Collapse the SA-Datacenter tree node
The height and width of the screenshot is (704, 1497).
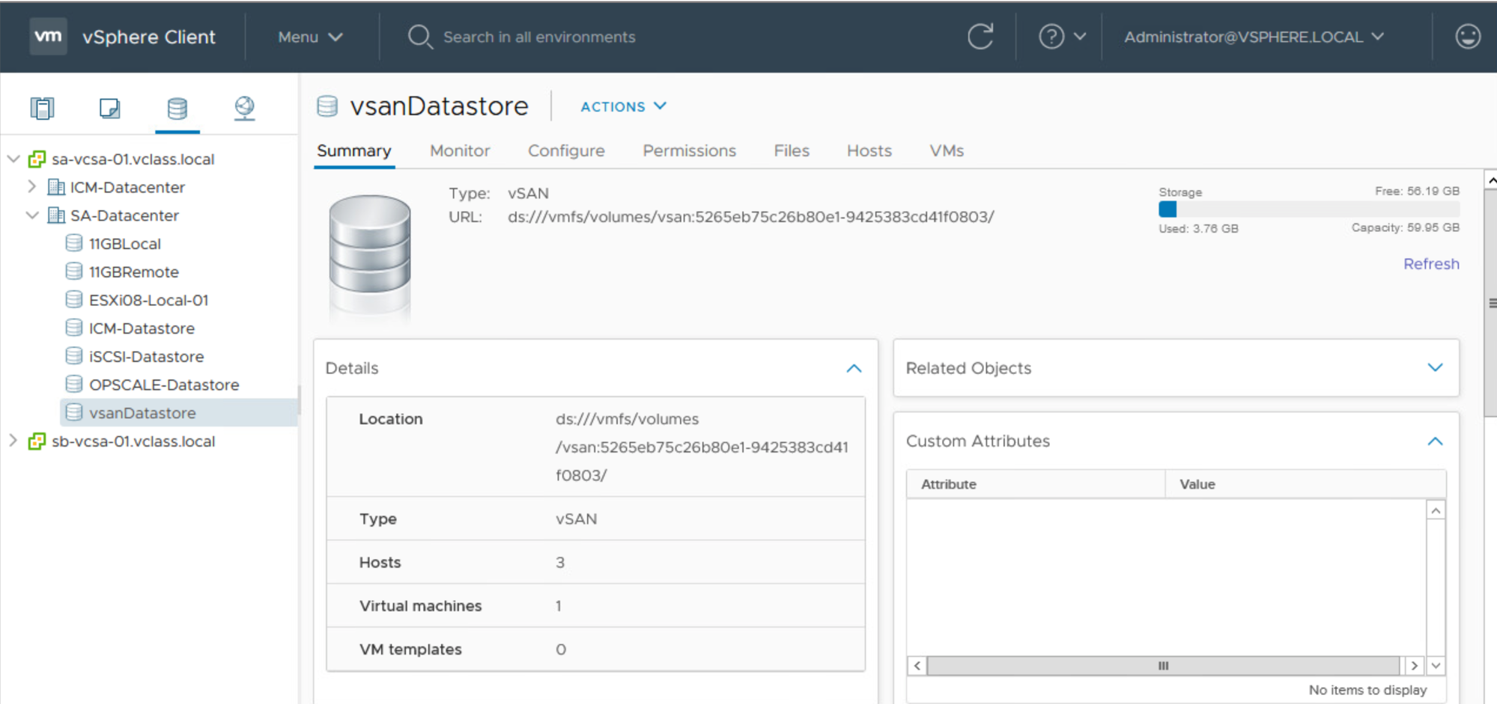click(32, 215)
